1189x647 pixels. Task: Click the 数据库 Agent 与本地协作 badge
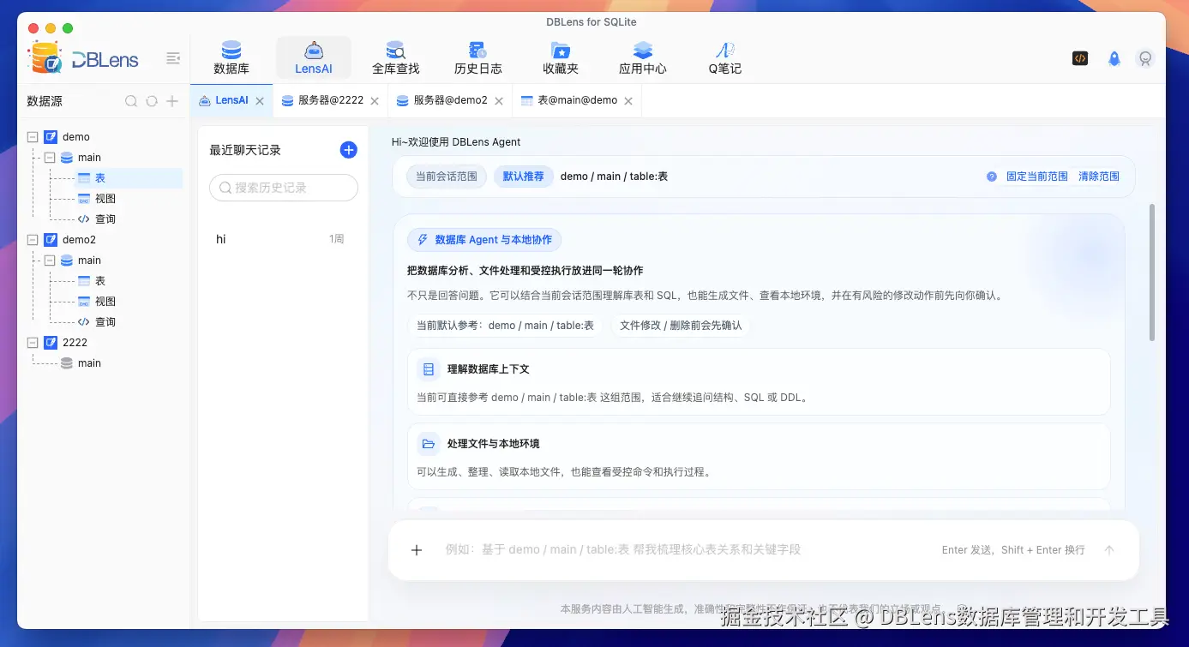[484, 240]
